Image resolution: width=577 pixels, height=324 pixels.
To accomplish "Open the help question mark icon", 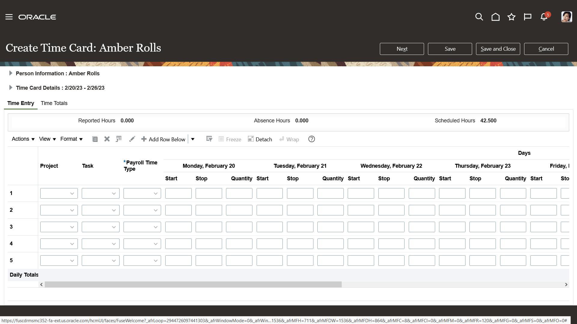I will (x=311, y=139).
